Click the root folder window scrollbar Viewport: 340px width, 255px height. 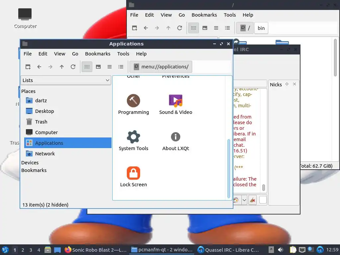335,57
